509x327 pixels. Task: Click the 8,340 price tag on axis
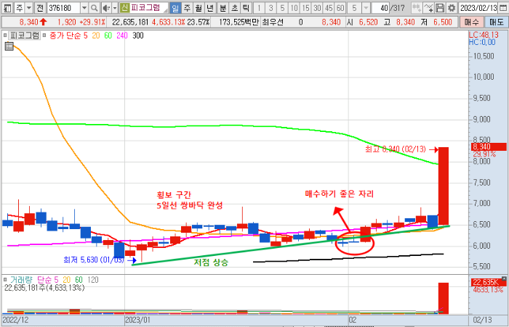tap(489, 146)
